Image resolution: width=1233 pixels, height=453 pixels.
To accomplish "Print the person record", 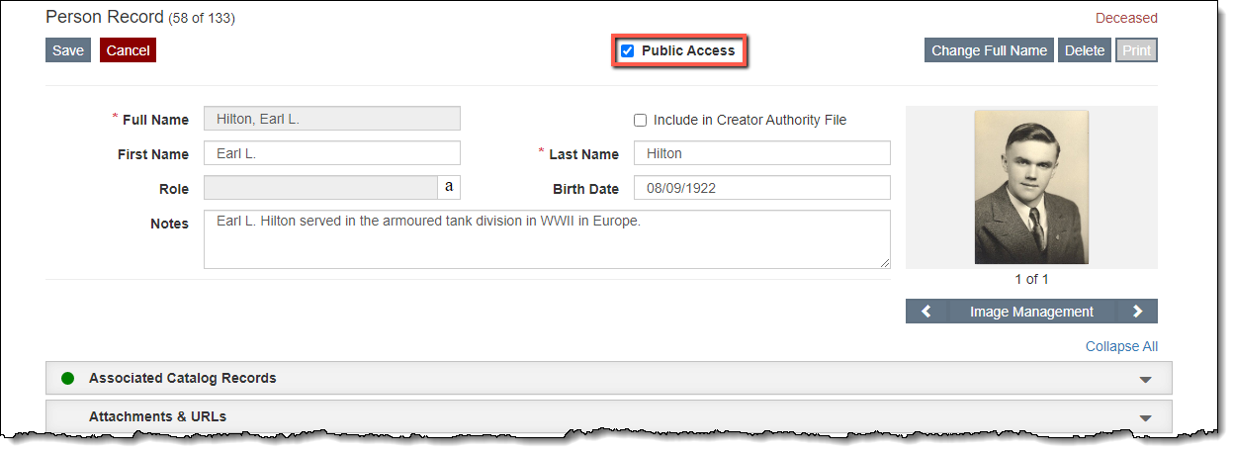I will pos(1136,50).
